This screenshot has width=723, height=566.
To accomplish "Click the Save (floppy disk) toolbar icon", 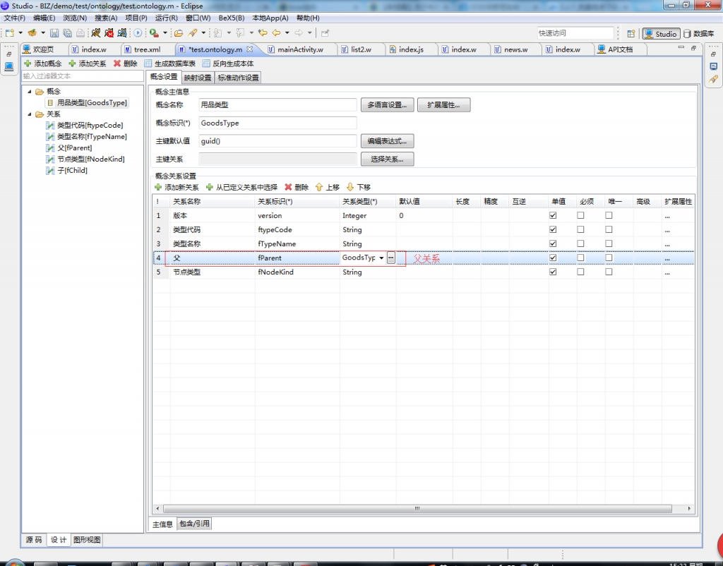I will click(54, 33).
